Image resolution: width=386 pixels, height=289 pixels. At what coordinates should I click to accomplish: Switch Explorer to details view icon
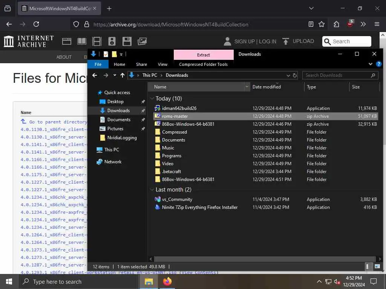pos(367,266)
